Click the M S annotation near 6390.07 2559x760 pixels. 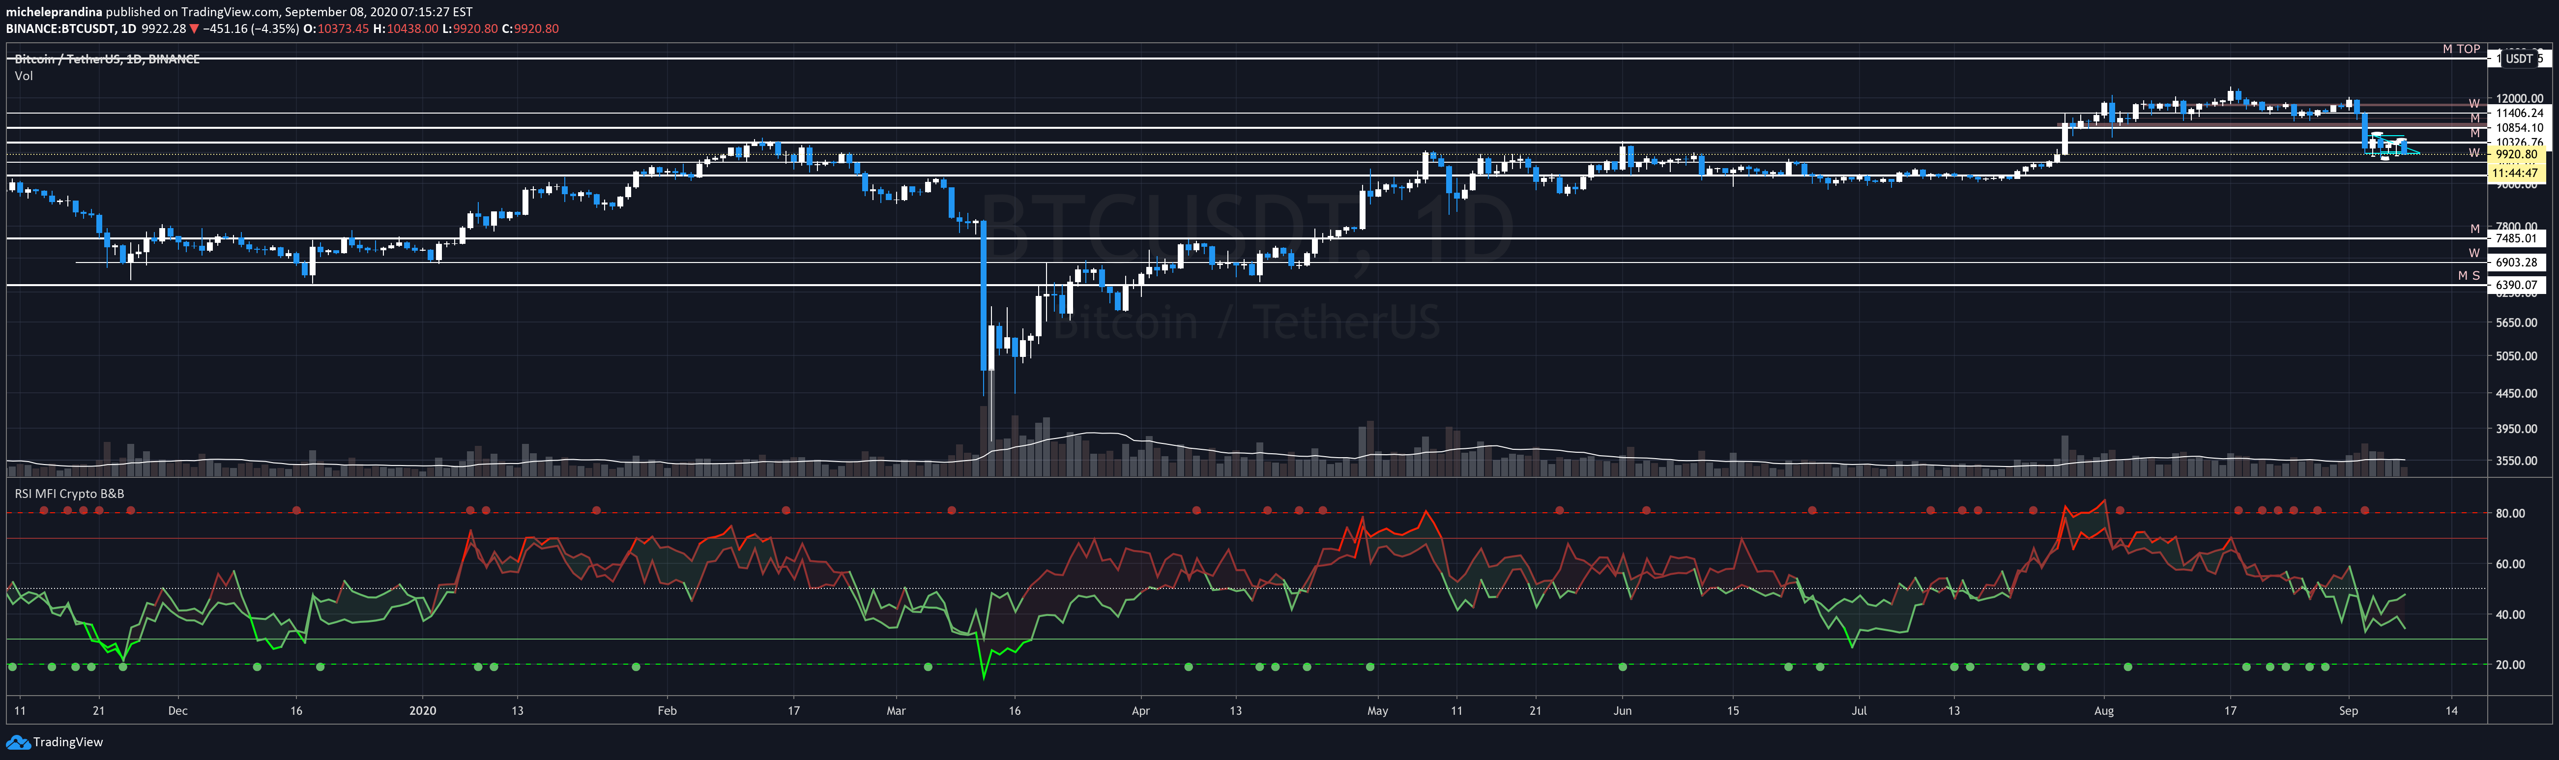tap(2469, 275)
